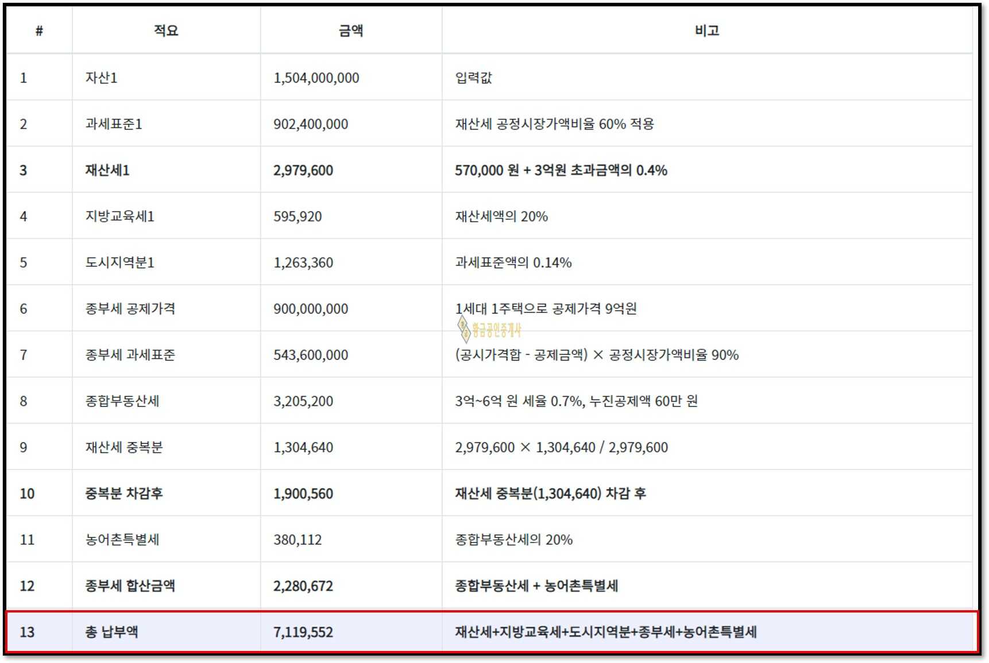Select the amount 380,112
Viewport: 989px width, 663px height.
(x=298, y=540)
